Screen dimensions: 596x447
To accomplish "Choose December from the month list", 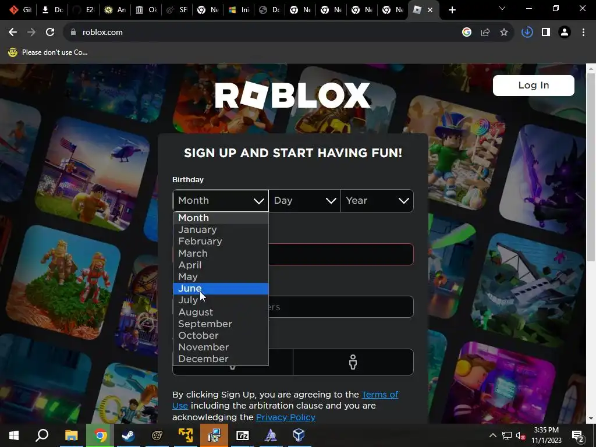I will pos(221,359).
